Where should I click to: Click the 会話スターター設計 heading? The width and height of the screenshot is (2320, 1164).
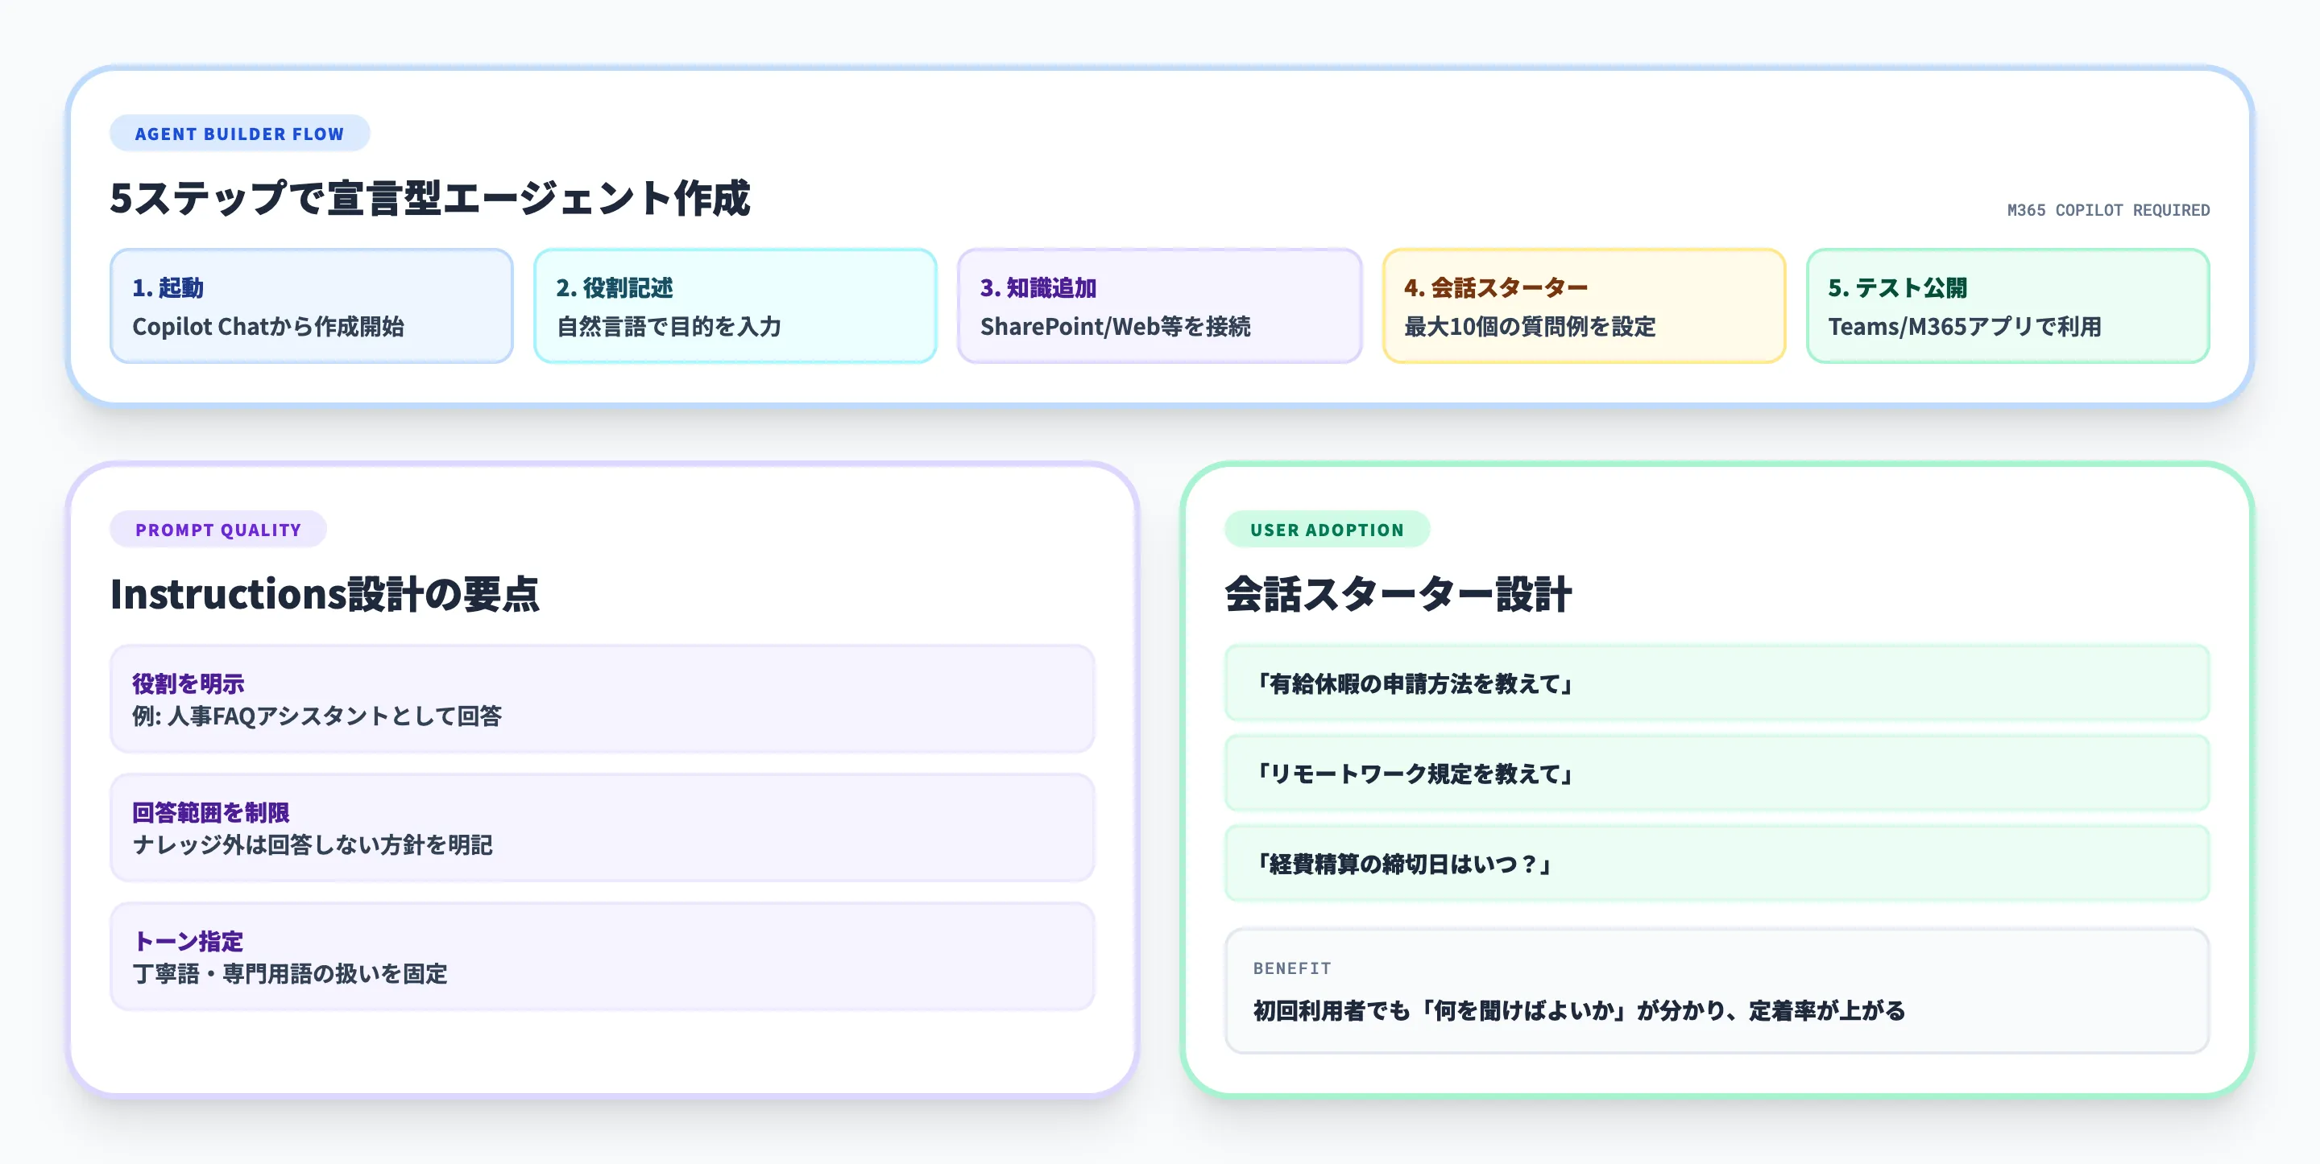(x=1397, y=594)
